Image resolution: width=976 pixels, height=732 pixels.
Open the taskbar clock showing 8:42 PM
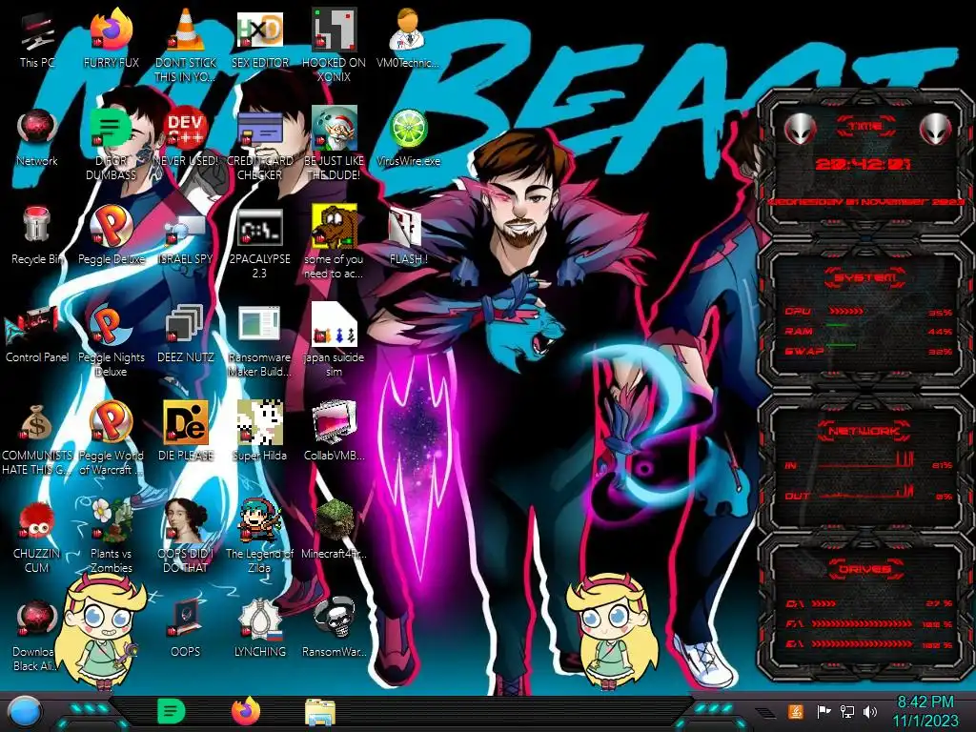(x=925, y=711)
